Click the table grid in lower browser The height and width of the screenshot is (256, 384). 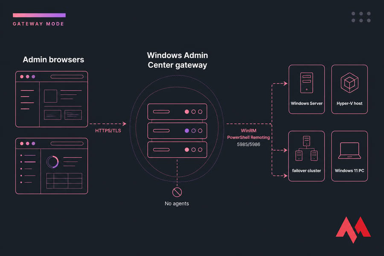[64, 181]
